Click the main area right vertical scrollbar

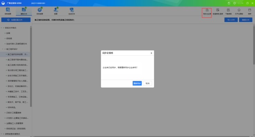[x=254, y=45]
